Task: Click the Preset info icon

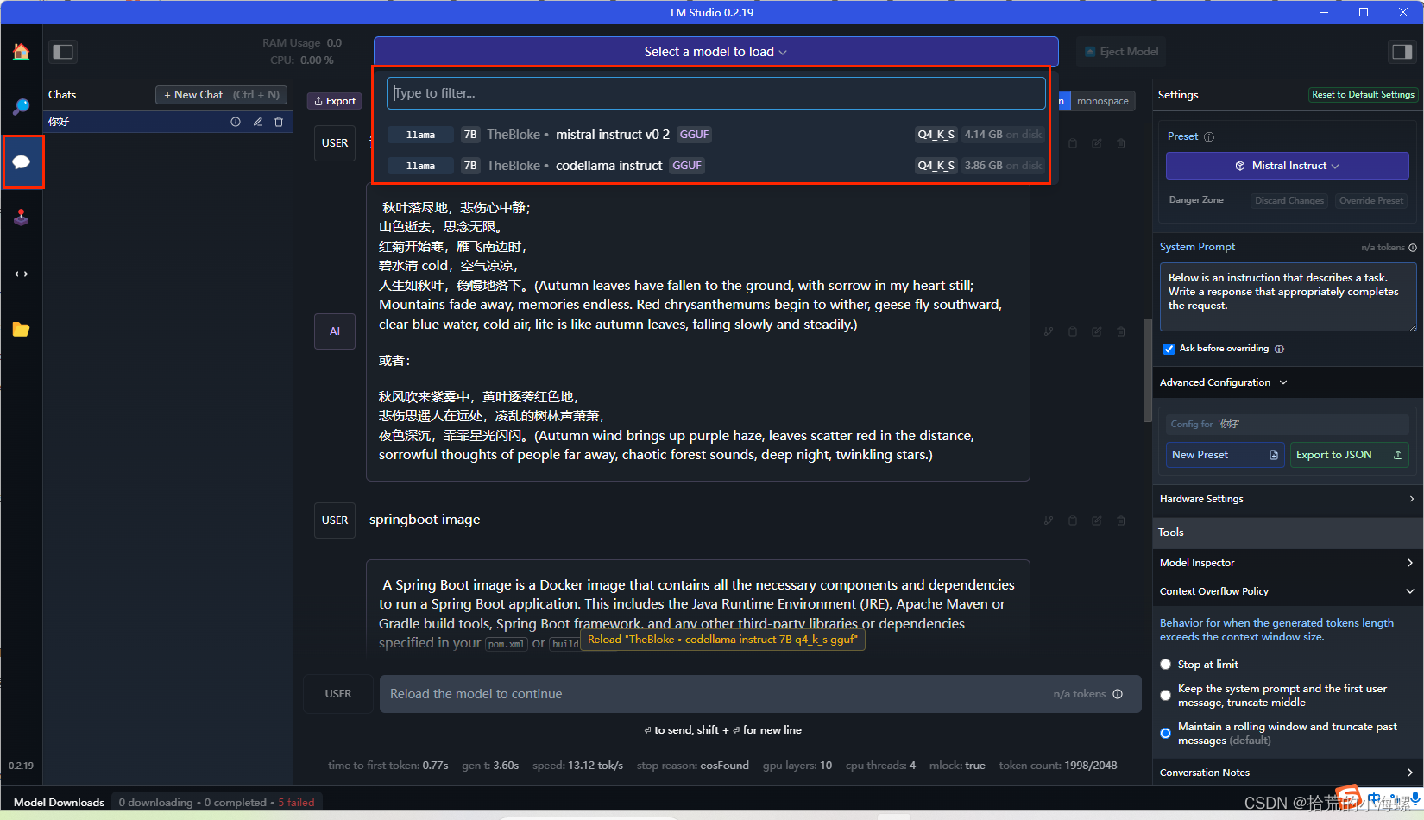Action: pos(1209,136)
